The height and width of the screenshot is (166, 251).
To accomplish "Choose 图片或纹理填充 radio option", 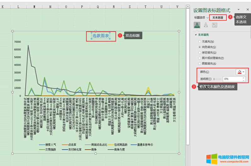I will tap(200, 58).
